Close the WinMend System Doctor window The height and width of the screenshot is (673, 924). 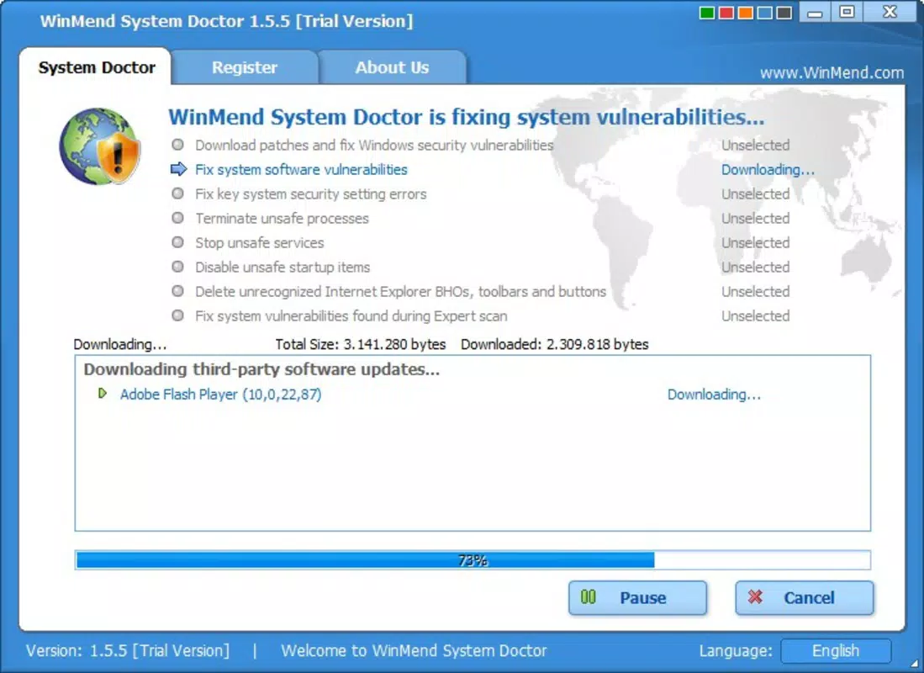[890, 13]
